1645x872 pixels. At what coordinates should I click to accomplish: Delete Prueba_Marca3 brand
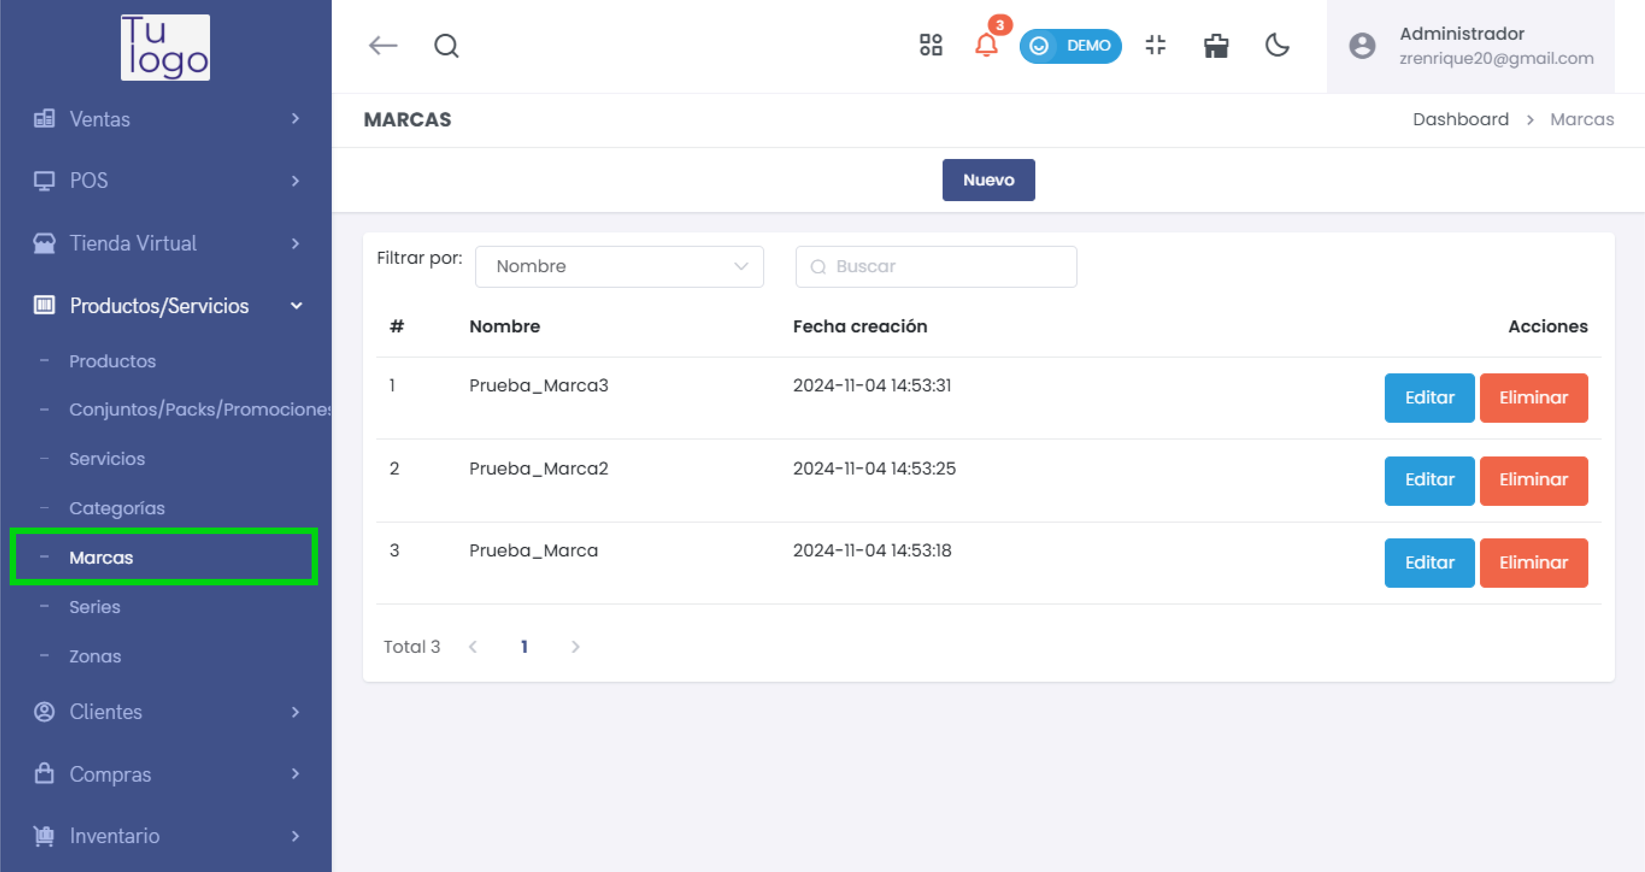point(1534,398)
